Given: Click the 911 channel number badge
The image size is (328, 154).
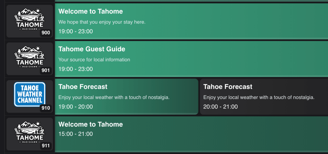Looking at the screenshot, I should click(x=46, y=146).
